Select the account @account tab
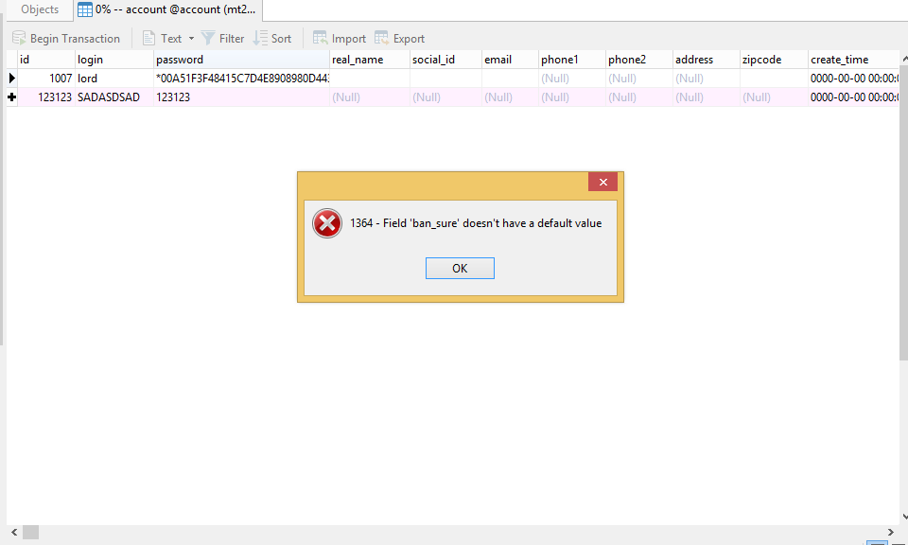 [168, 9]
